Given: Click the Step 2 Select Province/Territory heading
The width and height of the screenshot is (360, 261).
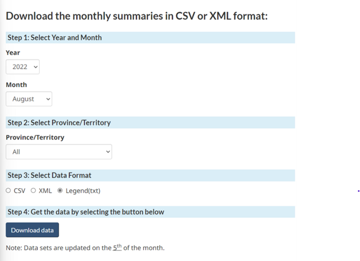Looking at the screenshot, I should 59,123.
